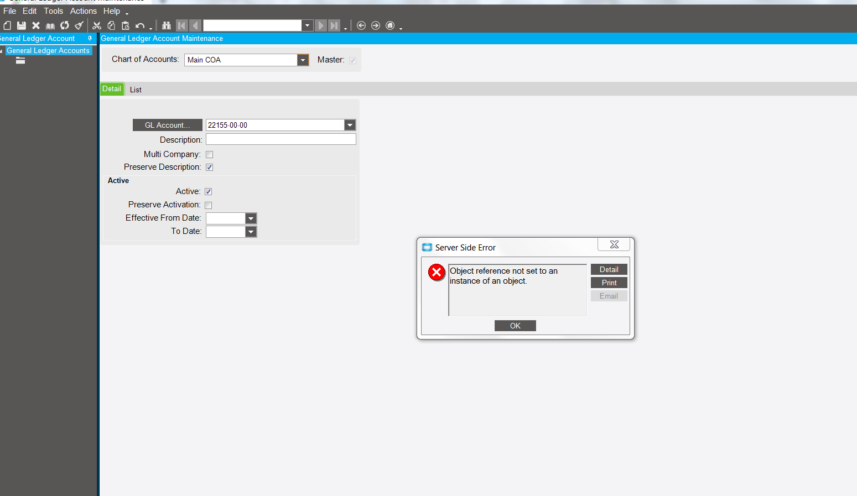Open the Help menu
This screenshot has width=857, height=496.
[x=112, y=11]
